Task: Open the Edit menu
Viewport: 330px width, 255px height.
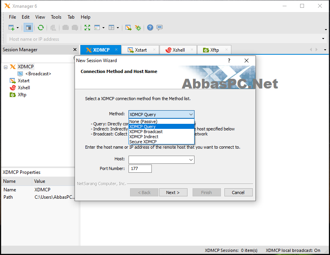Action: pos(26,17)
